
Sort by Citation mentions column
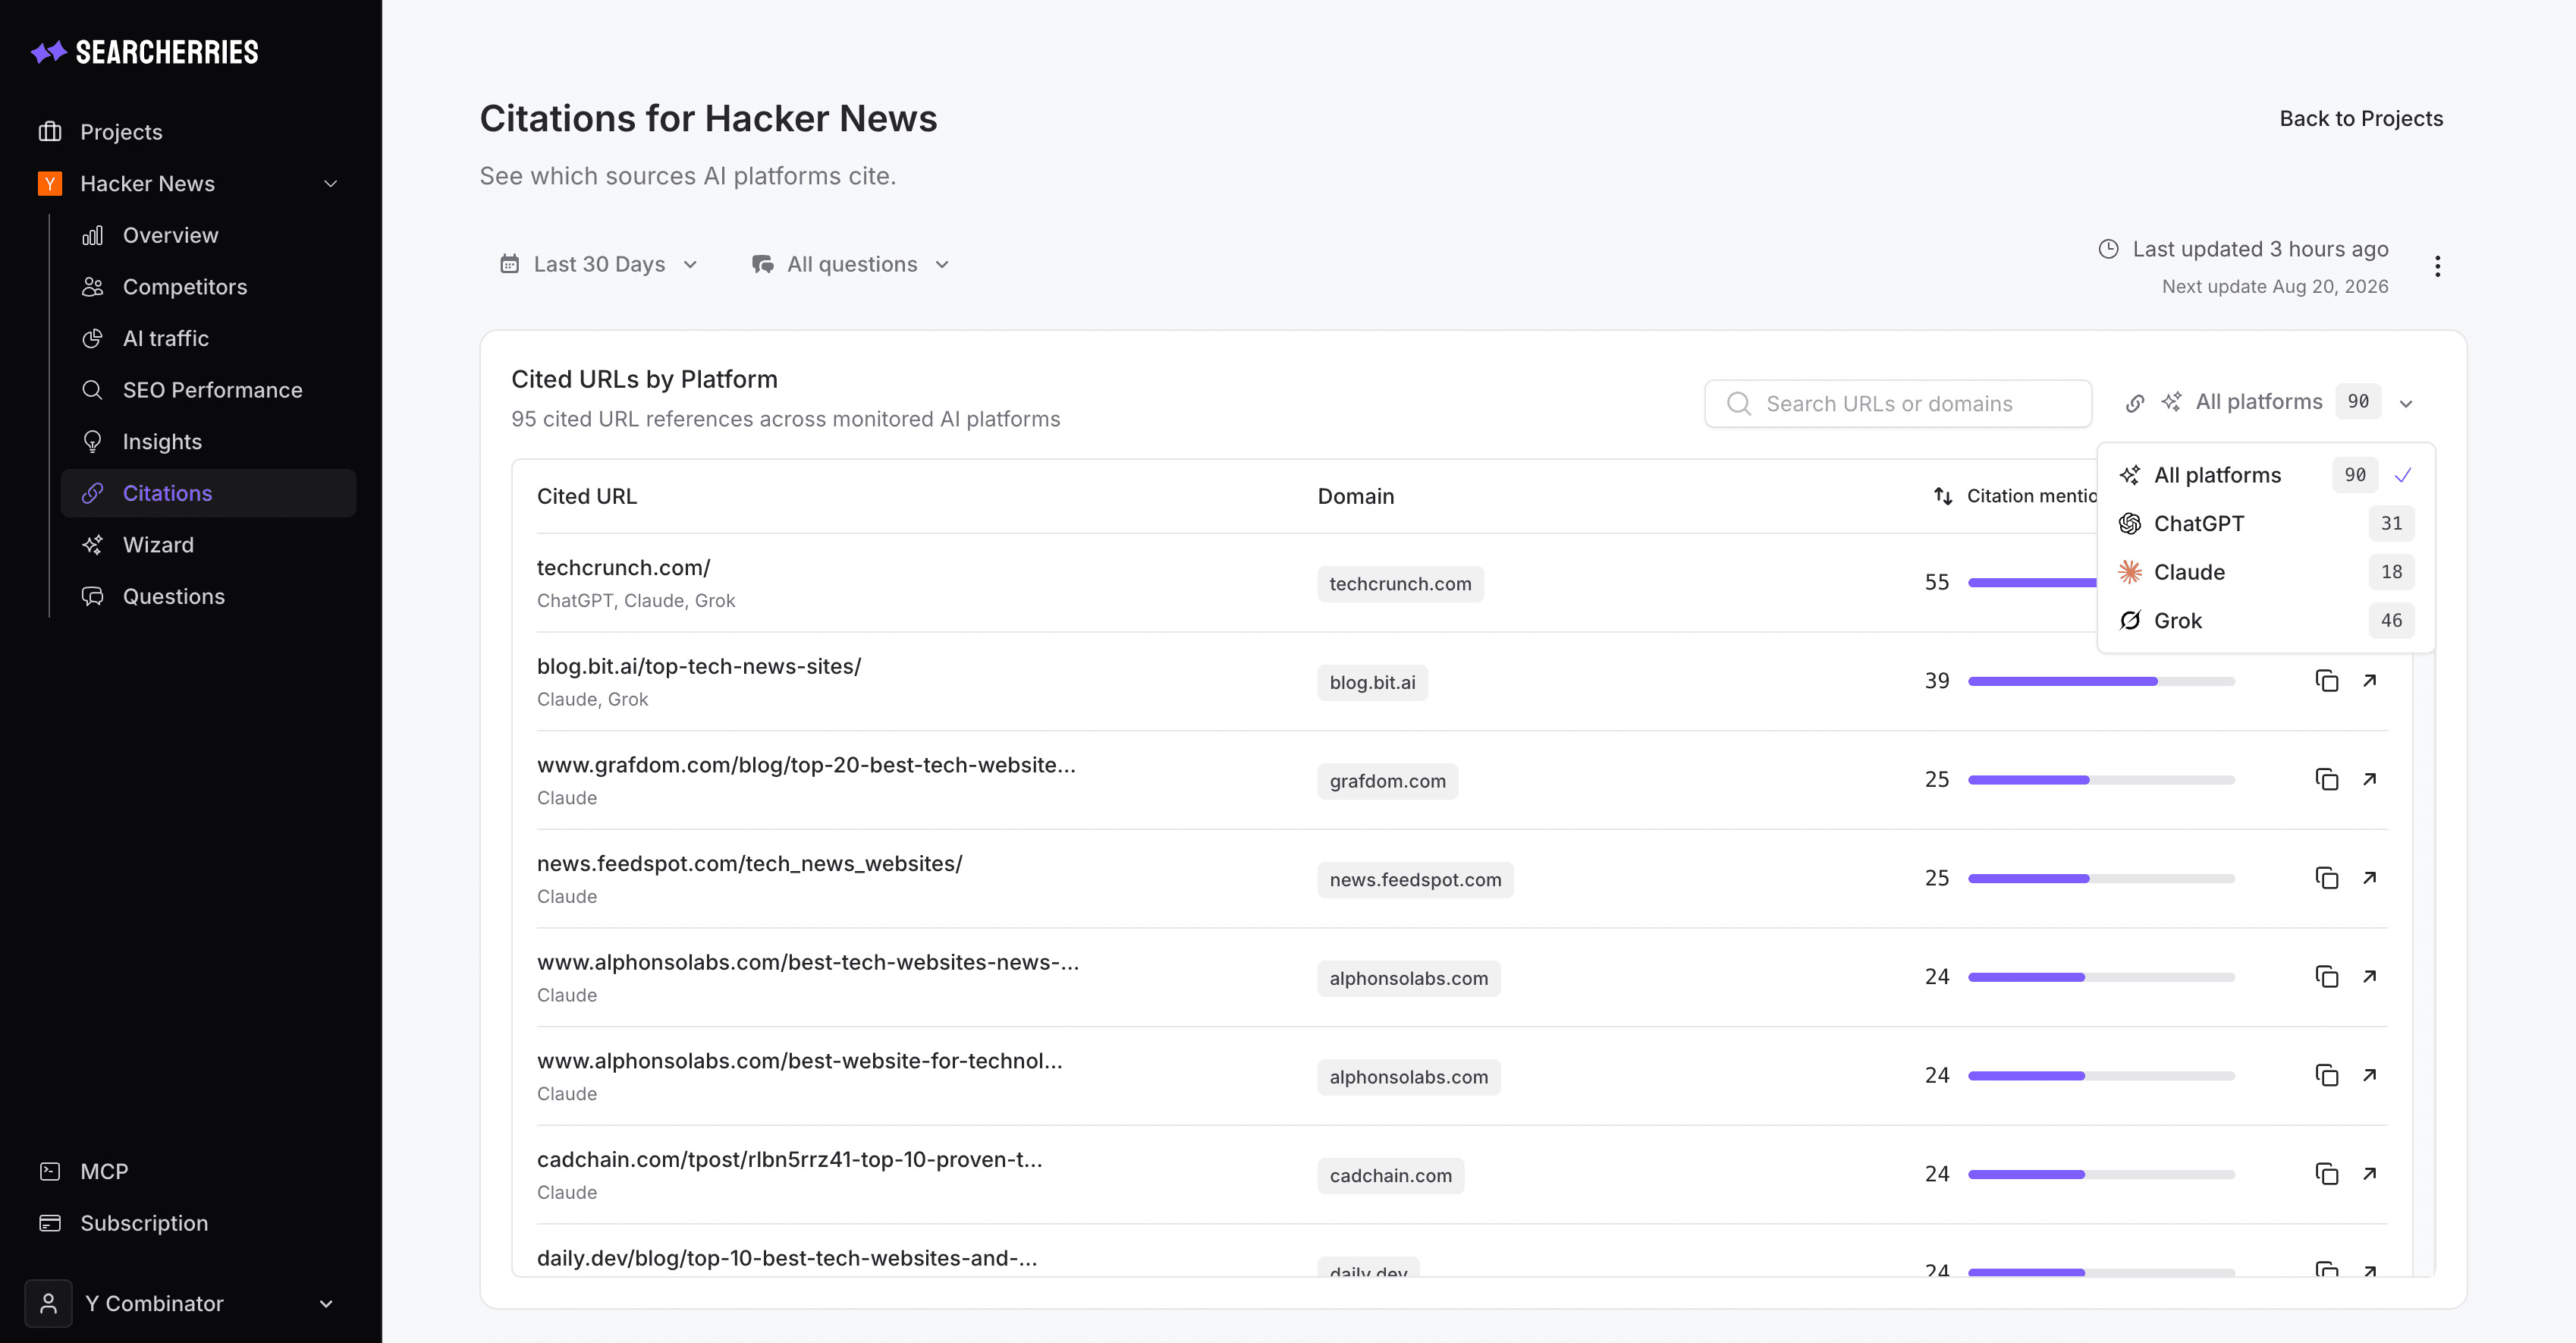point(2014,496)
